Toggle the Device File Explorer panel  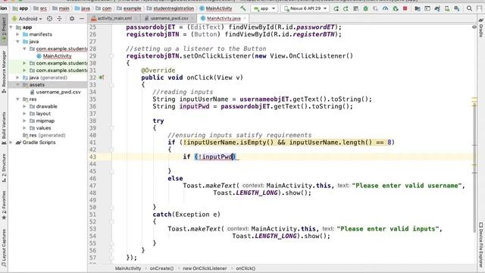(x=481, y=244)
